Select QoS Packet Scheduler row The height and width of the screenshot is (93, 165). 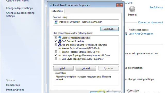click(x=73, y=41)
